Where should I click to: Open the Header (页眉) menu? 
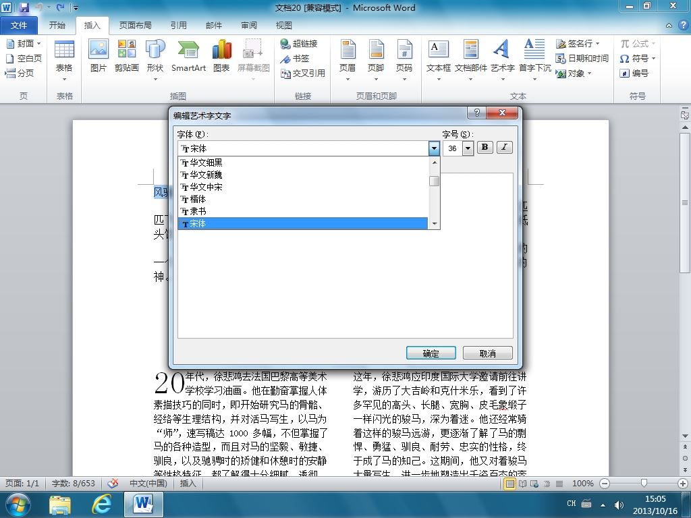click(x=348, y=61)
